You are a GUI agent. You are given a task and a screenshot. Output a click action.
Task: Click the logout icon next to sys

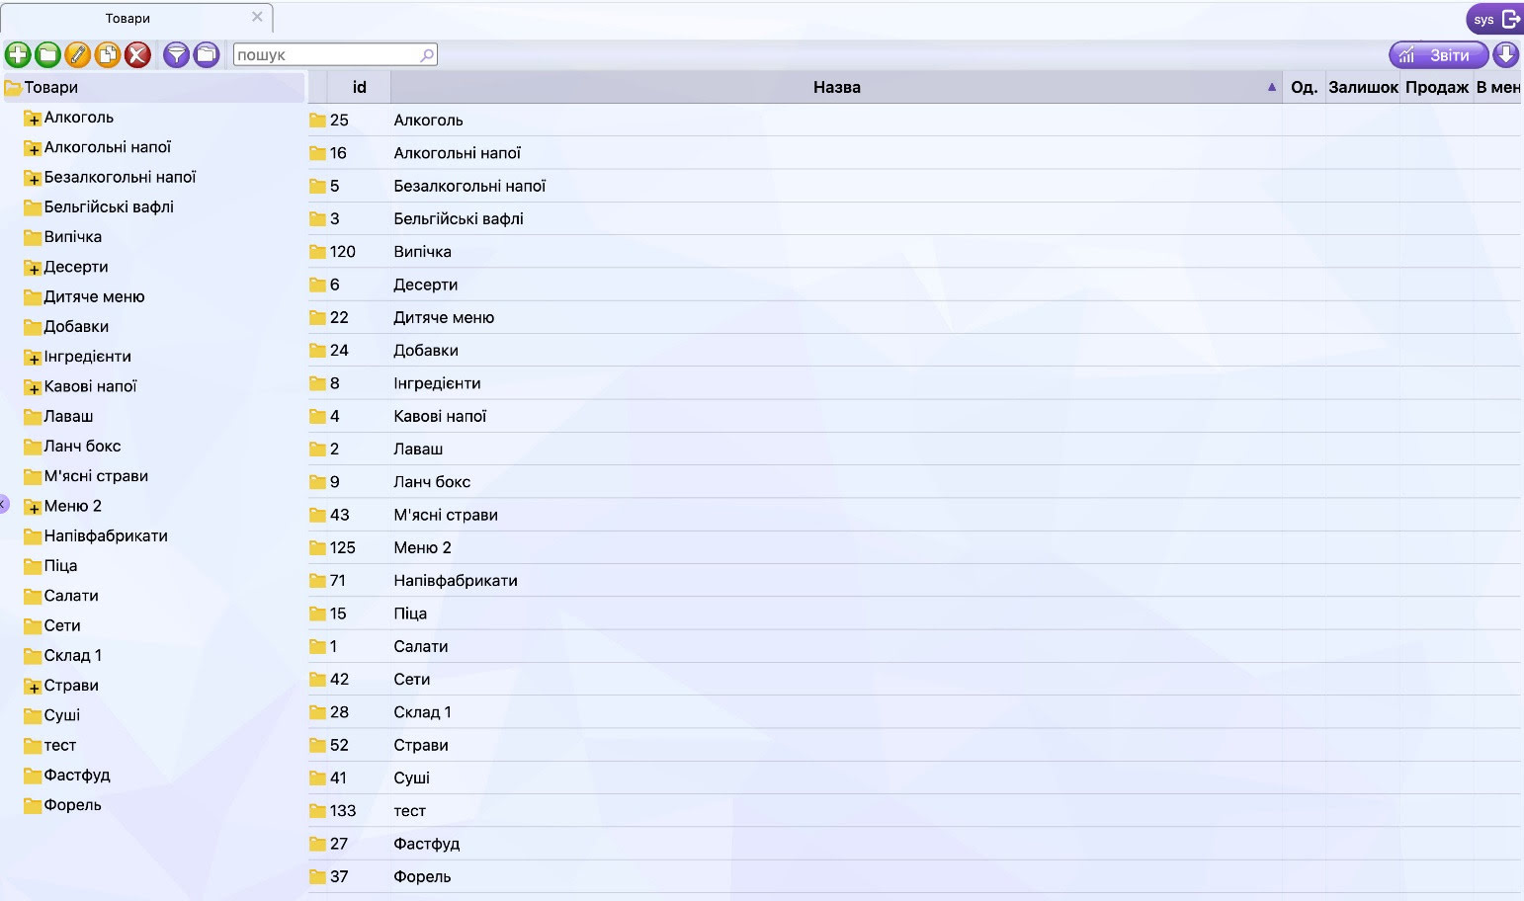1511,19
